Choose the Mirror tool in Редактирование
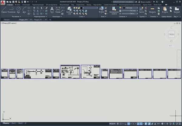Viewport: 182px width, 126px height. point(38,11)
